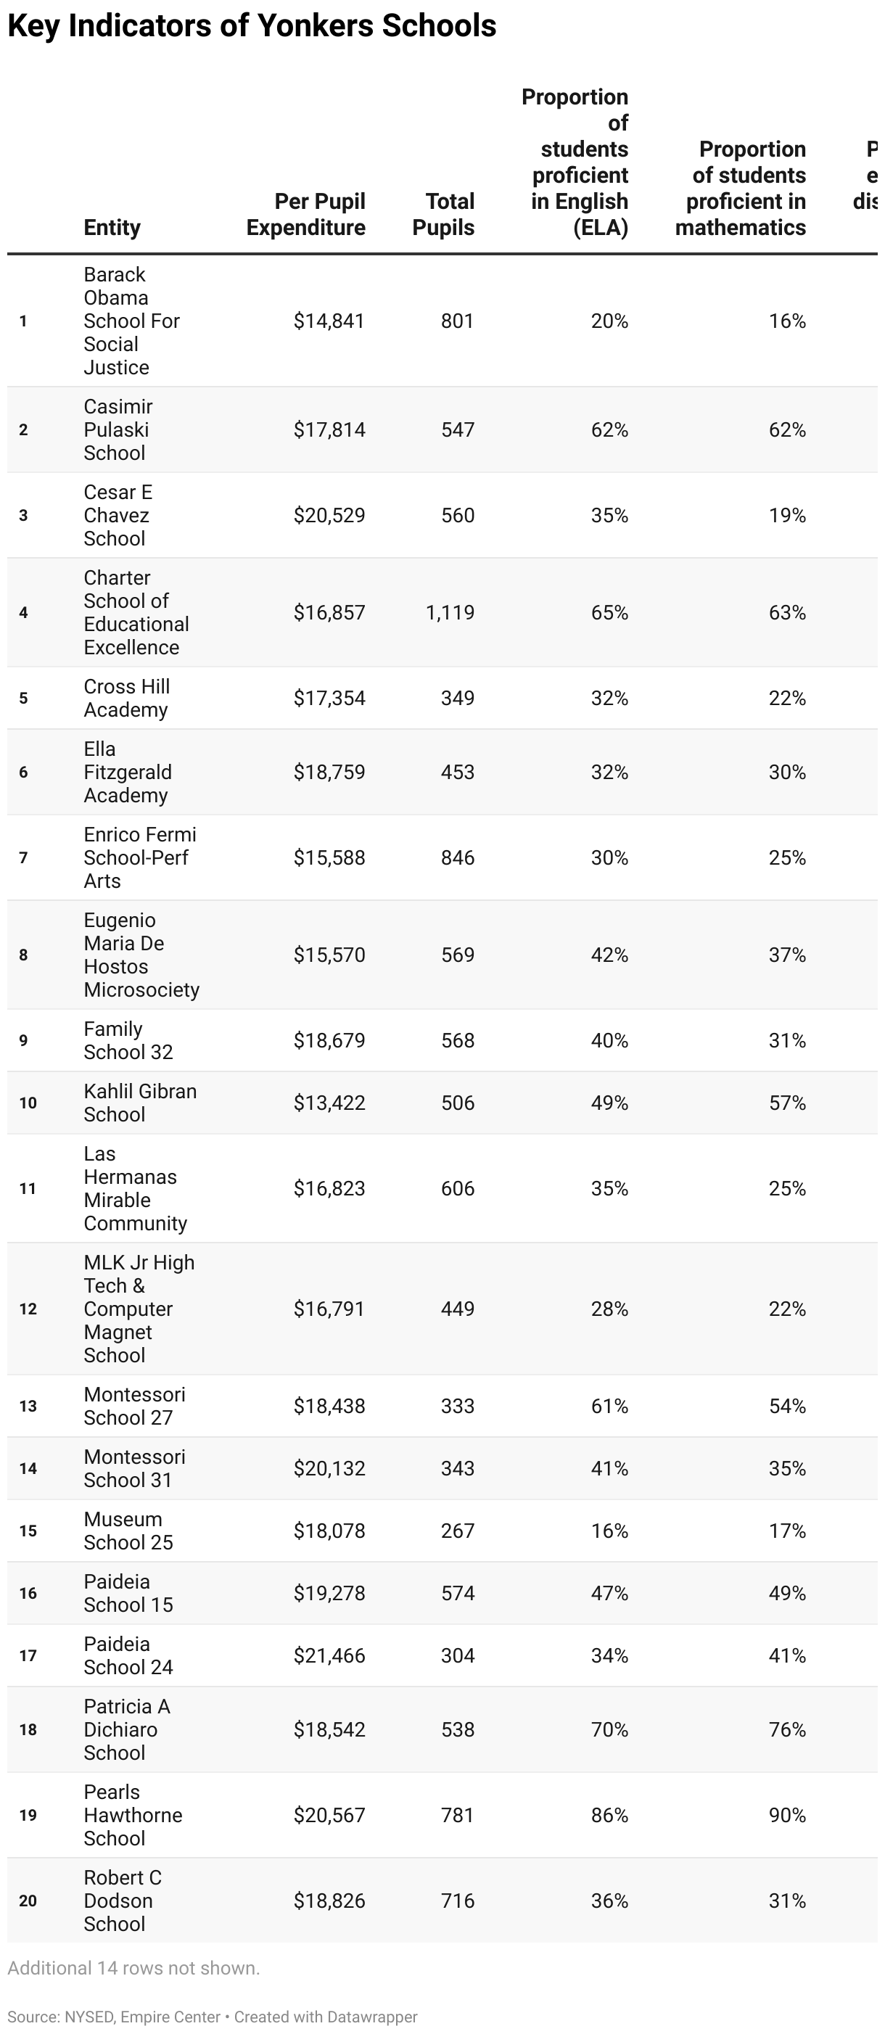Viewport: 885px width, 2034px height.
Task: Select the Kahlil Gibran School entry
Action: [140, 1103]
